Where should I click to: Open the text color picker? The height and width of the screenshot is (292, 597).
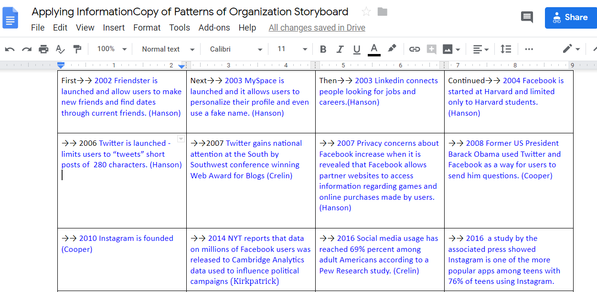(x=374, y=49)
